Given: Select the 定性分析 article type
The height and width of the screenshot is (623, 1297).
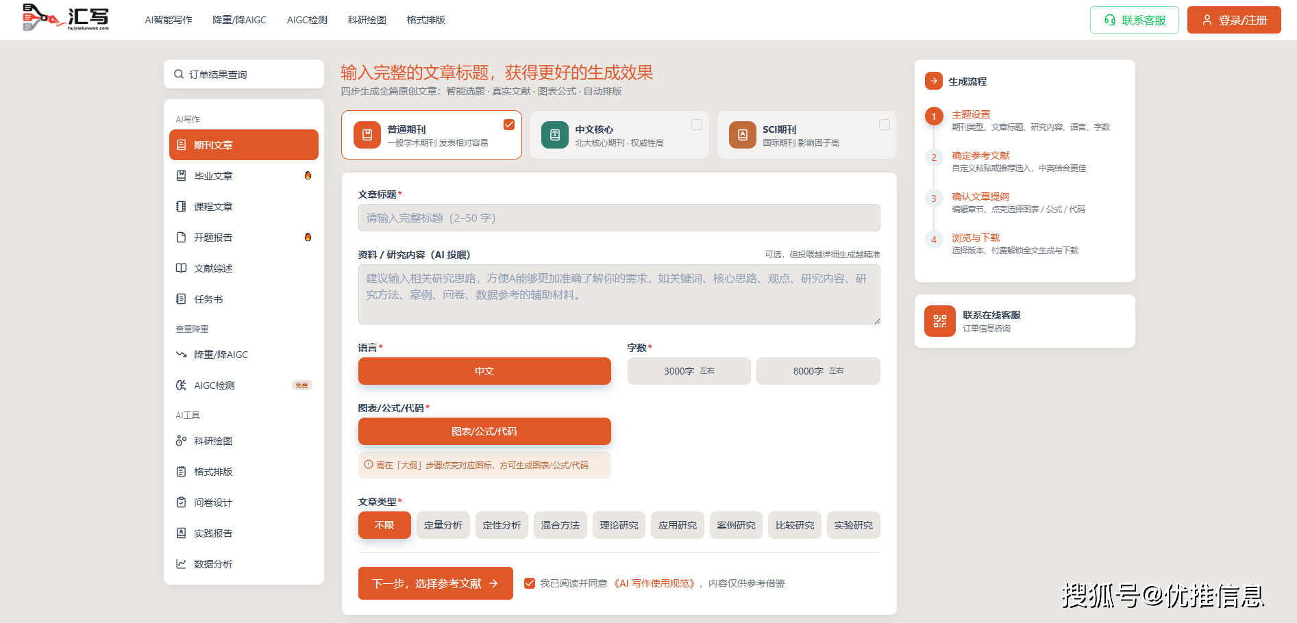Looking at the screenshot, I should click(502, 525).
